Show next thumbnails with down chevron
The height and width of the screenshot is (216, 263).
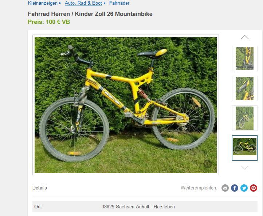[244, 167]
